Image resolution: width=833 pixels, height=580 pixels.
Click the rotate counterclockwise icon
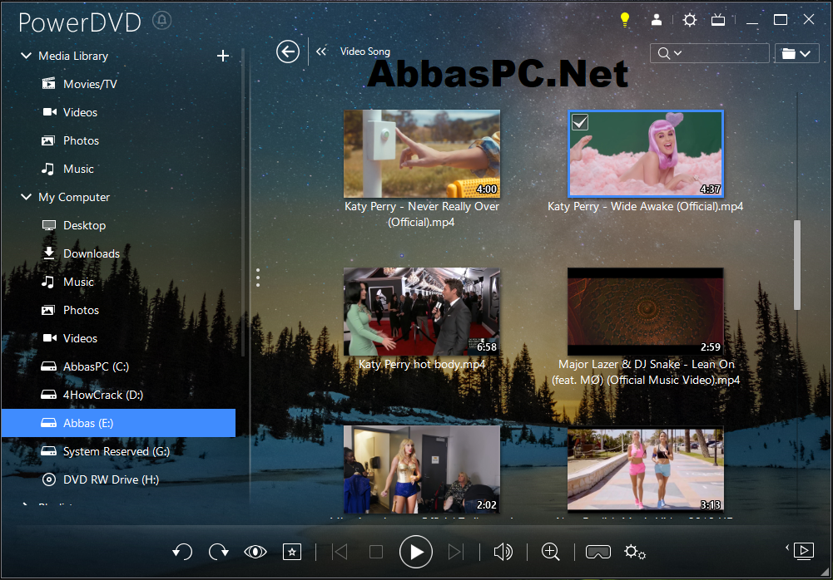pos(182,552)
